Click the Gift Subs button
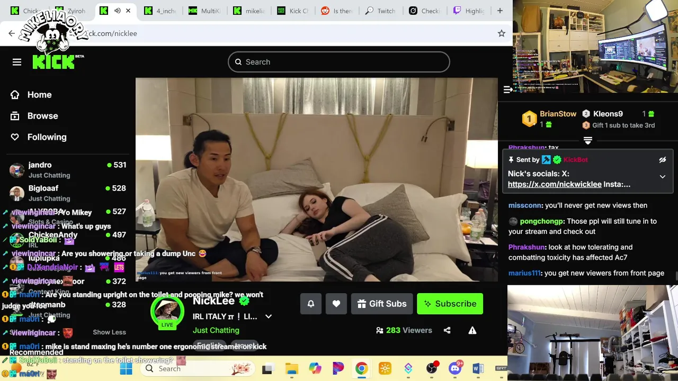Screen dimensions: 678x381 coord(382,304)
